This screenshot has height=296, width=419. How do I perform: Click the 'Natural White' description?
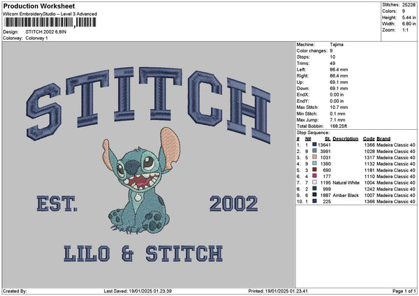[x=346, y=183]
